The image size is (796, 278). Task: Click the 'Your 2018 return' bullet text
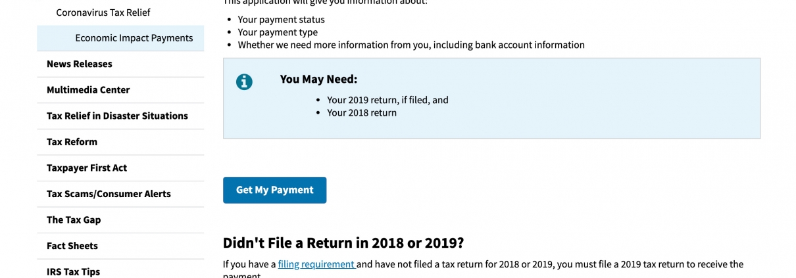click(362, 112)
